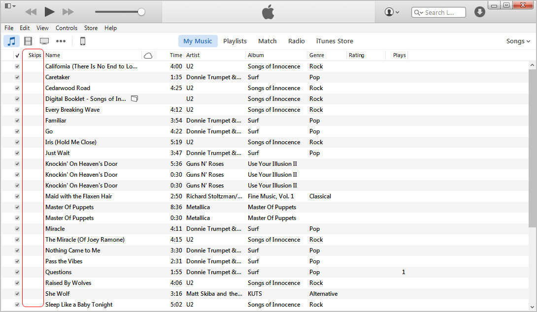The height and width of the screenshot is (312, 537).
Task: Open the account user icon menu
Action: pos(392,12)
